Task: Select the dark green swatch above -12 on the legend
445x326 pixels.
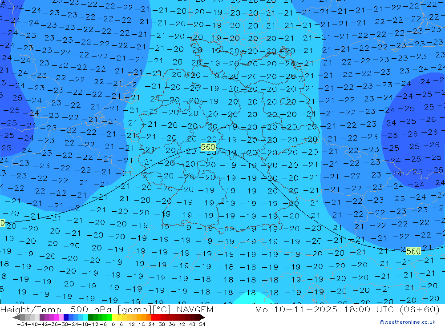Action: tap(90, 318)
